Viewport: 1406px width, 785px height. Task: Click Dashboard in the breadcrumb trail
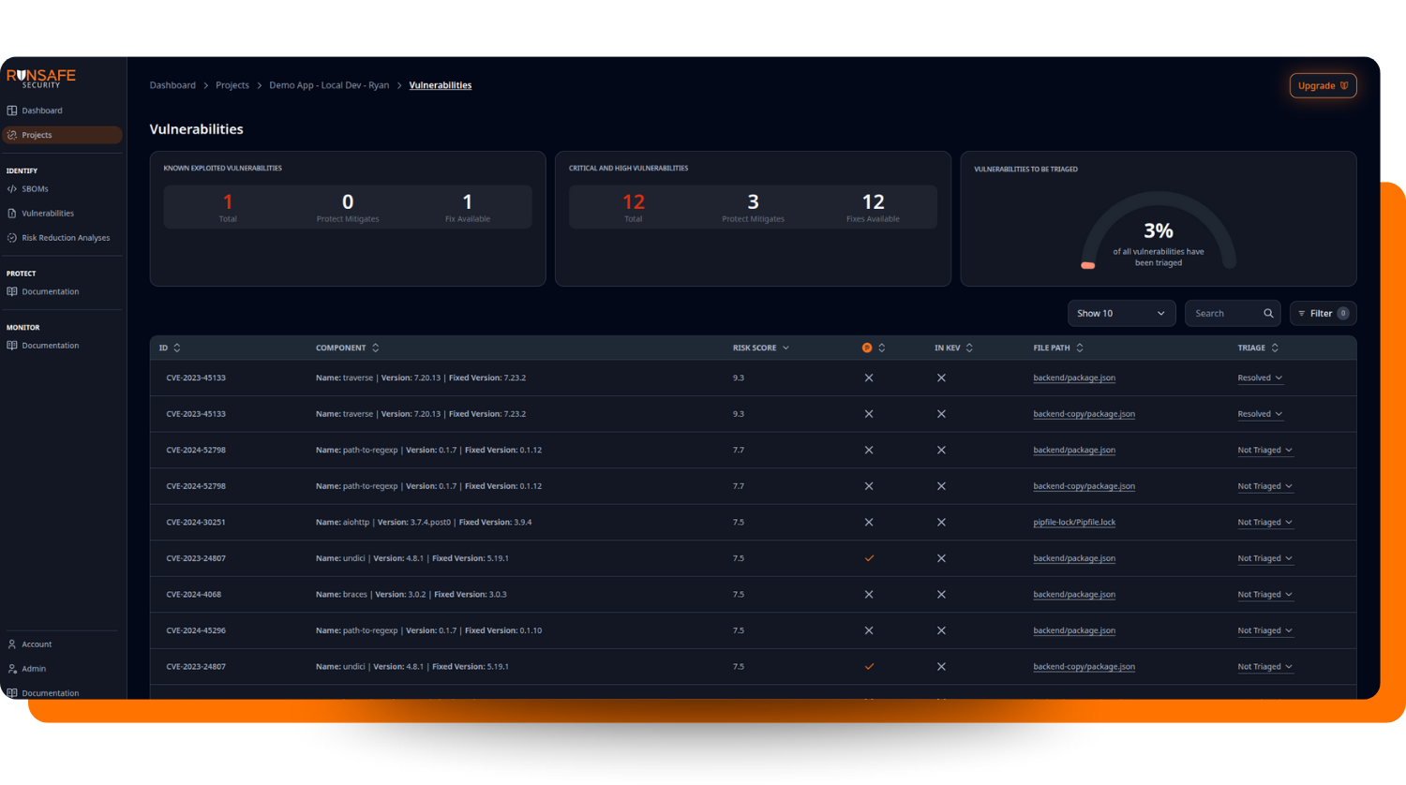point(172,84)
